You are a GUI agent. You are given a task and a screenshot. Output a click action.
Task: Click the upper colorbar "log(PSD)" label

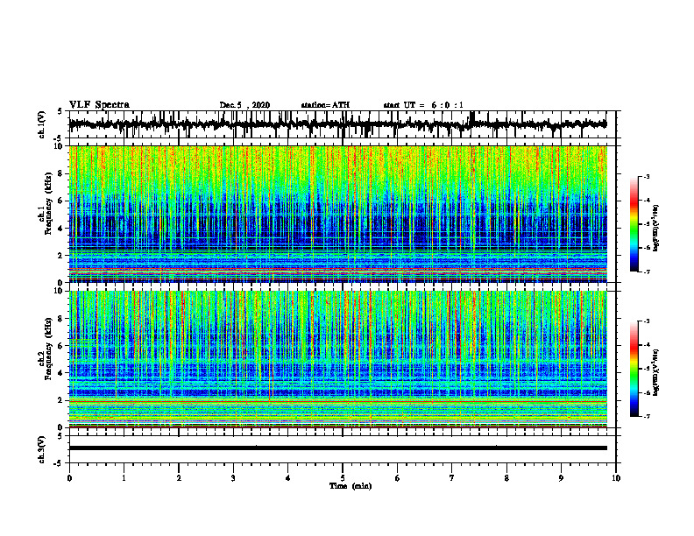[x=656, y=229]
